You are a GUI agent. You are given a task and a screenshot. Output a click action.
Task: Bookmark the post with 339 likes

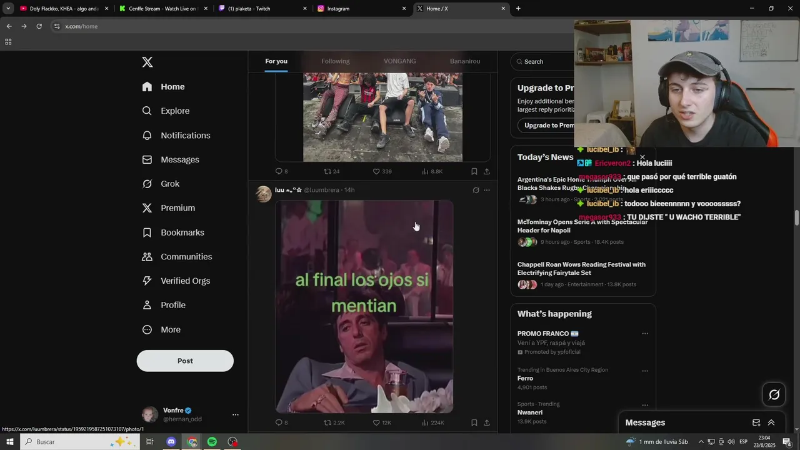(474, 171)
